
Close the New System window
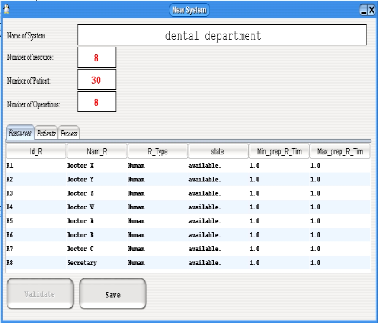371,10
